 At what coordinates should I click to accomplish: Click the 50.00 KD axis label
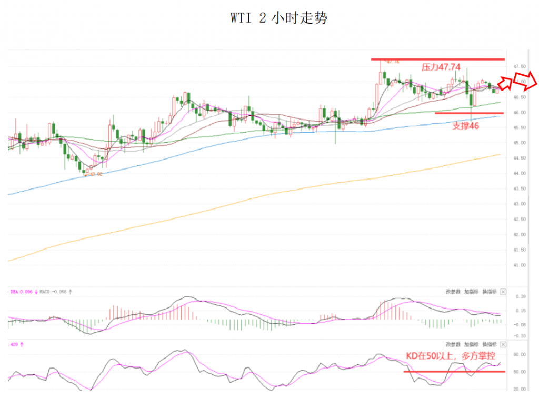(520, 372)
